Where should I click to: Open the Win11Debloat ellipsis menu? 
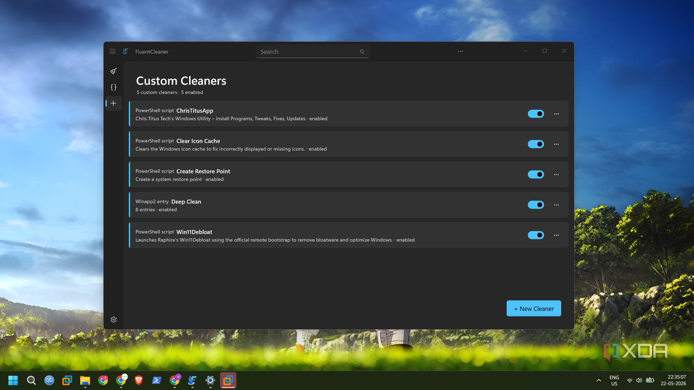[x=556, y=235]
